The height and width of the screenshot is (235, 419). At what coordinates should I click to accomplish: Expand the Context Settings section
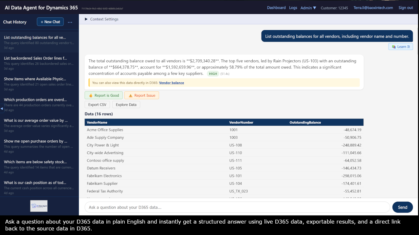coord(102,19)
